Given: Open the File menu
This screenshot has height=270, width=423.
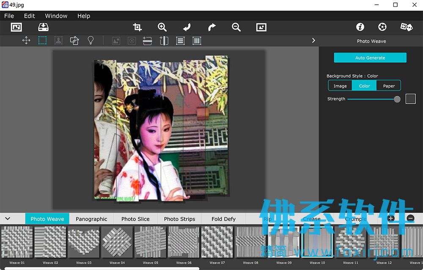Looking at the screenshot, I should pos(9,16).
